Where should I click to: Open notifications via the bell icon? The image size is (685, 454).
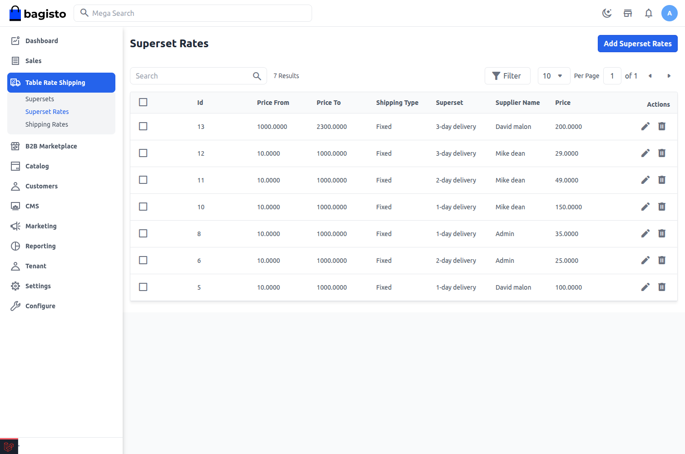(649, 13)
